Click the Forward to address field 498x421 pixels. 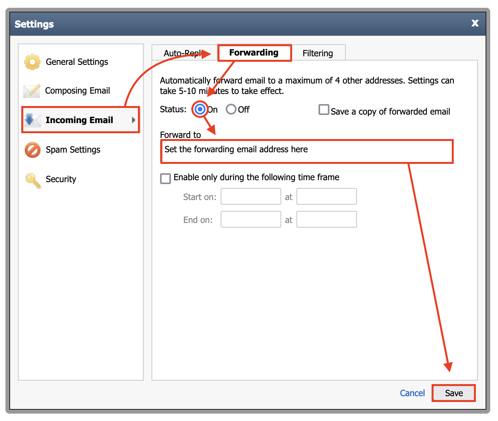[x=307, y=151]
